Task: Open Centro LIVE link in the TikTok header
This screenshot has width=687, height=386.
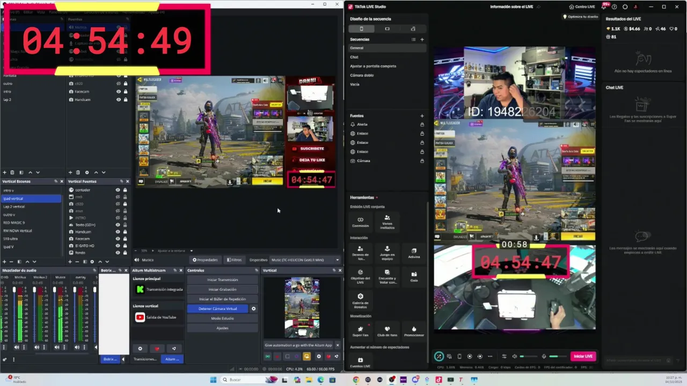Action: click(582, 6)
